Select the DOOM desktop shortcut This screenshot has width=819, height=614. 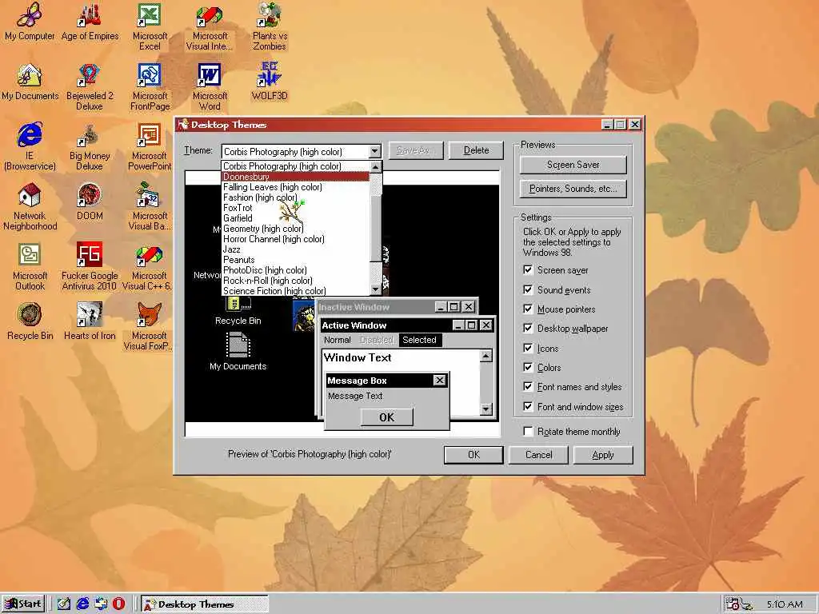(90, 201)
